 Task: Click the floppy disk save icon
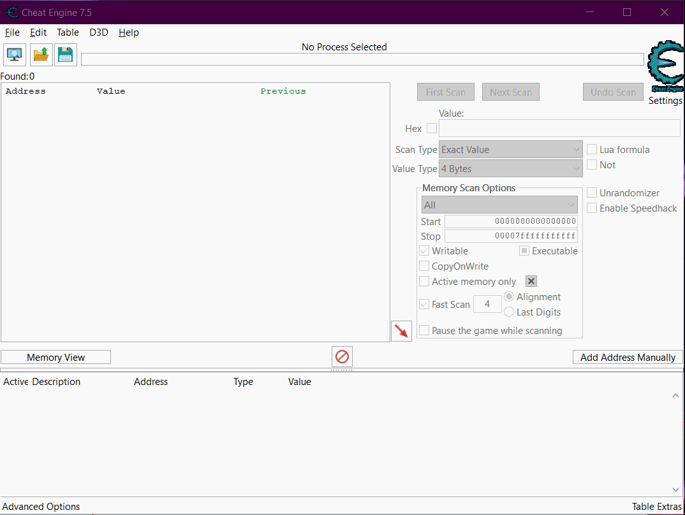tap(66, 55)
